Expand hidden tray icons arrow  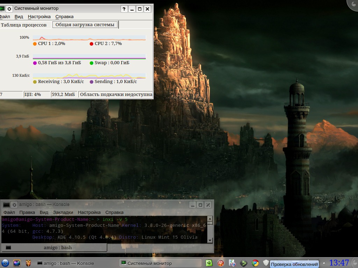click(x=324, y=263)
